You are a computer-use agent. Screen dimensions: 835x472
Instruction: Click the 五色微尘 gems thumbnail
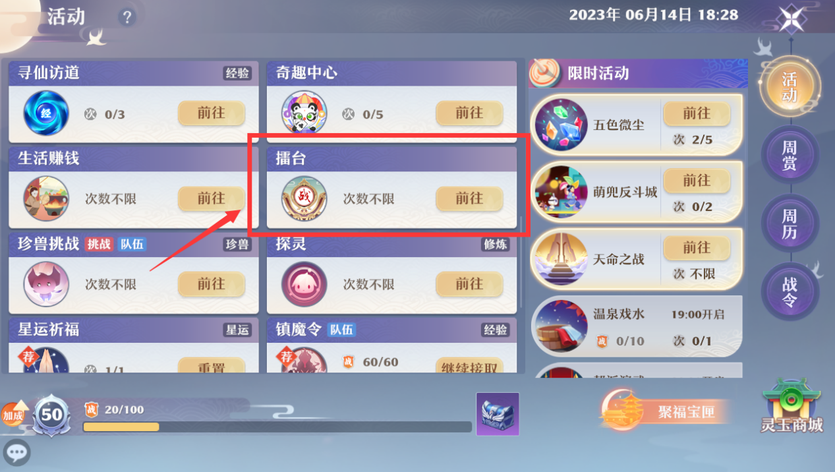561,125
